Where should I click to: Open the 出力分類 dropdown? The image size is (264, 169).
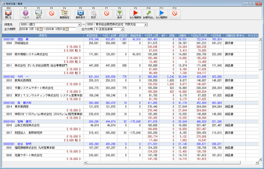[x=122, y=29]
